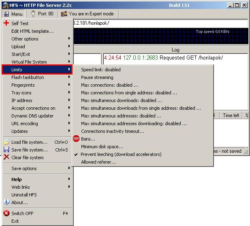Click the Save file system floppy icon
This screenshot has width=250, height=226.
tap(6, 150)
